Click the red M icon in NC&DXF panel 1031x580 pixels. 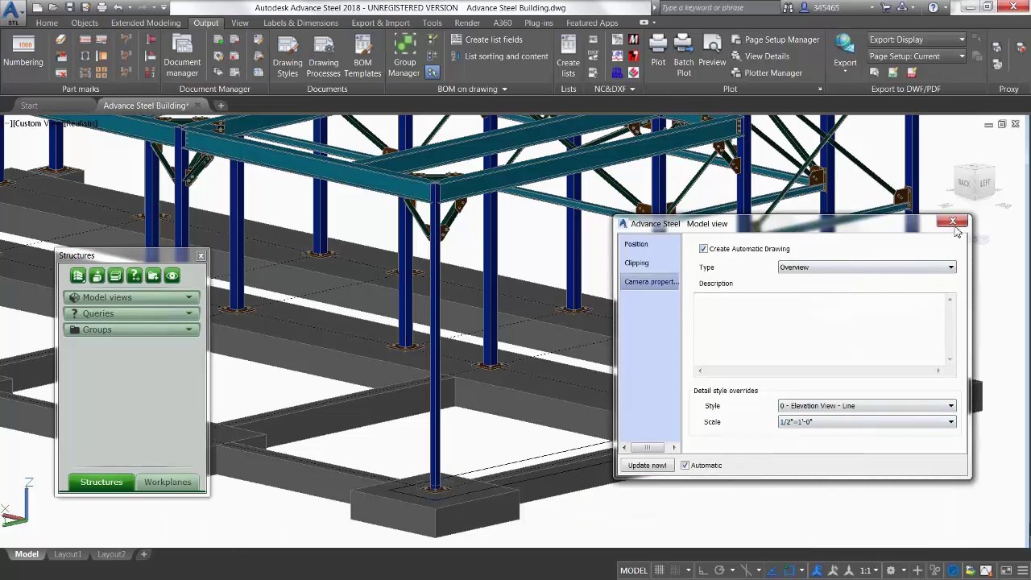pyautogui.click(x=633, y=39)
